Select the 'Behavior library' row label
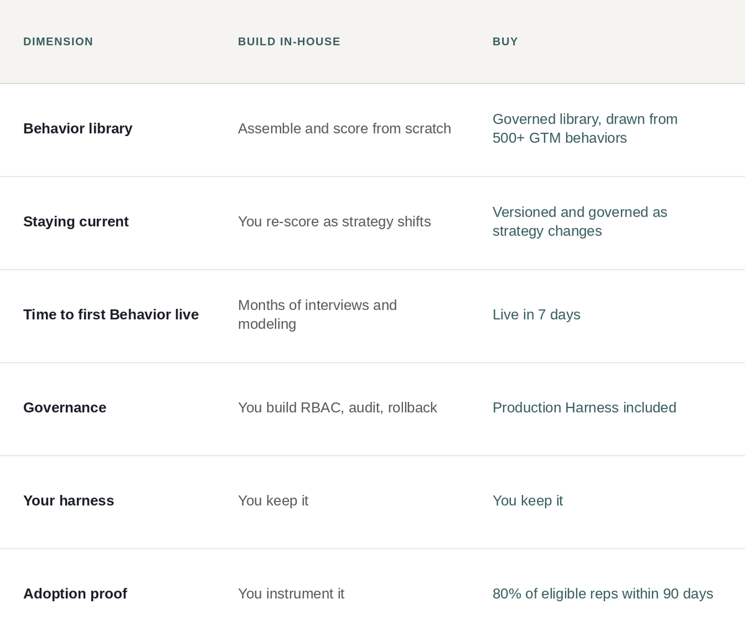This screenshot has width=745, height=641. 78,129
